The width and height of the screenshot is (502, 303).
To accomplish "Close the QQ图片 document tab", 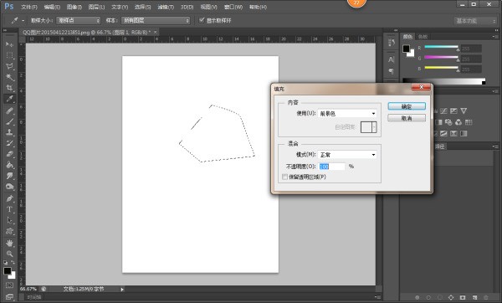I will click(155, 32).
